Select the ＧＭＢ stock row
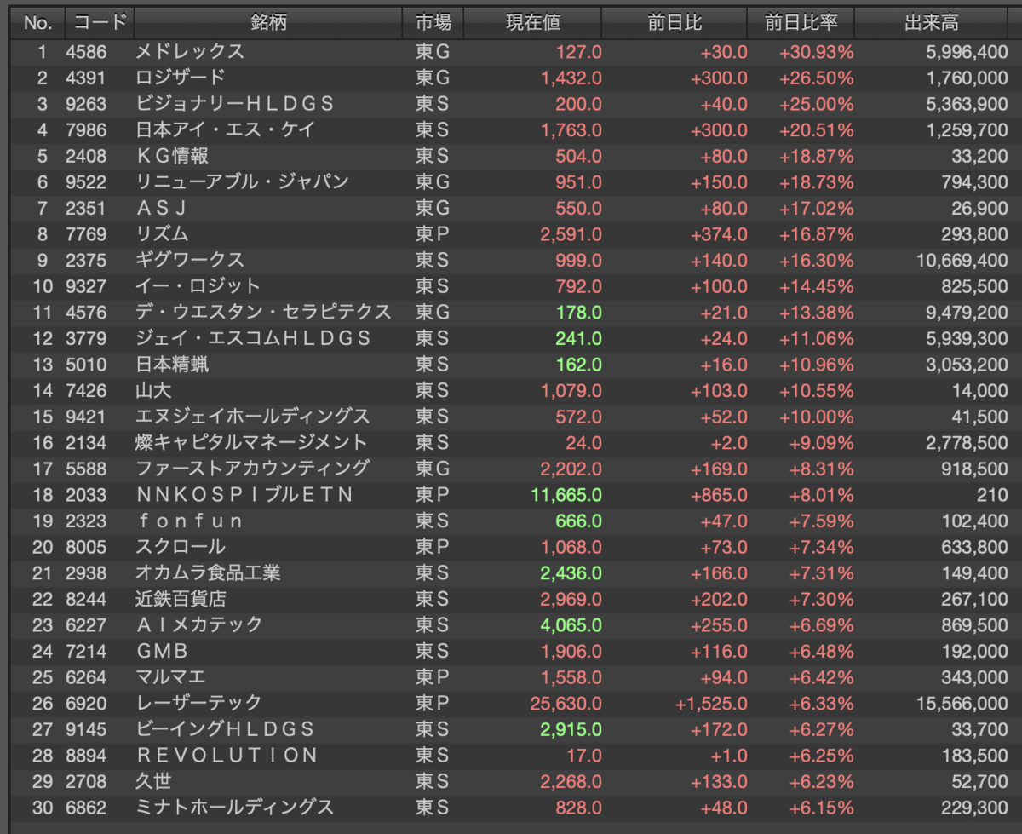 tap(511, 651)
